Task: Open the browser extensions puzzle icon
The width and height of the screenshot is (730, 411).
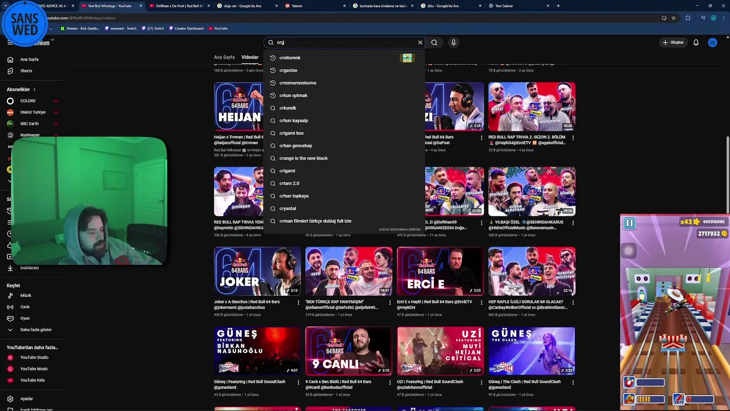Action: 688,18
